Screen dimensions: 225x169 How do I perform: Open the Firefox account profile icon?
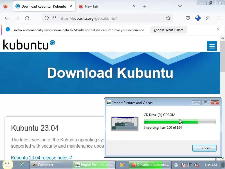198,18
